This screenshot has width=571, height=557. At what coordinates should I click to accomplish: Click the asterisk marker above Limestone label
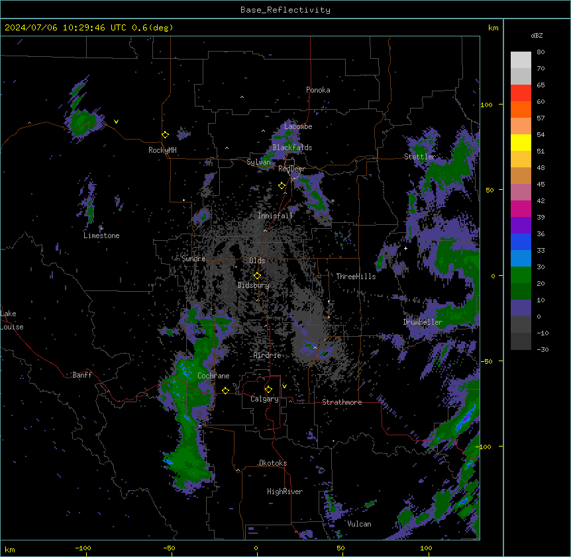click(101, 229)
